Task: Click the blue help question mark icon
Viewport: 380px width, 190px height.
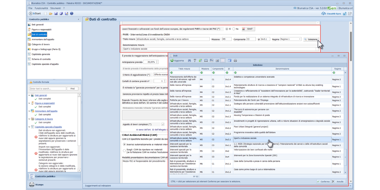Action: tap(72, 14)
